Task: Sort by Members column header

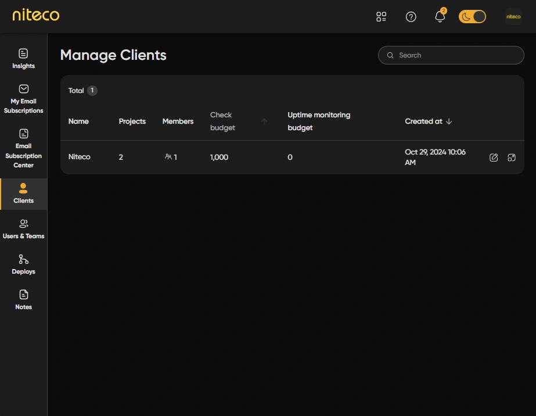Action: click(x=178, y=121)
